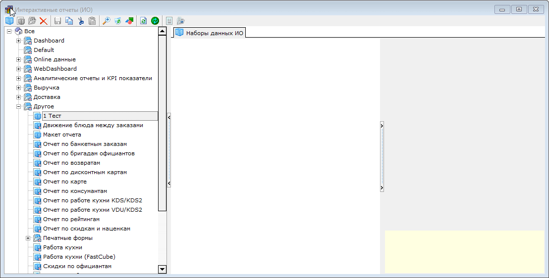This screenshot has height=278, width=549.
Task: Click the Copy icon in toolbar
Action: [69, 21]
